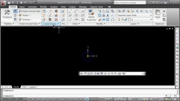Click the Plot printer icon

pyautogui.click(x=21, y=3)
